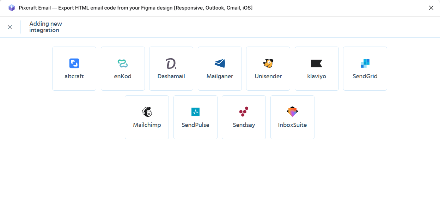Click the Mailchimp monkey icon
Image resolution: width=440 pixels, height=200 pixels.
tap(147, 112)
